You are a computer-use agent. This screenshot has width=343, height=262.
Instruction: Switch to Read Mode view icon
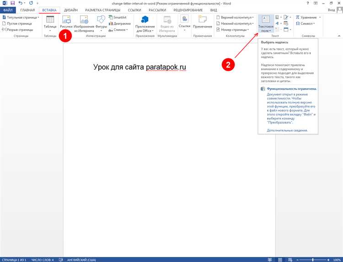pos(270,260)
